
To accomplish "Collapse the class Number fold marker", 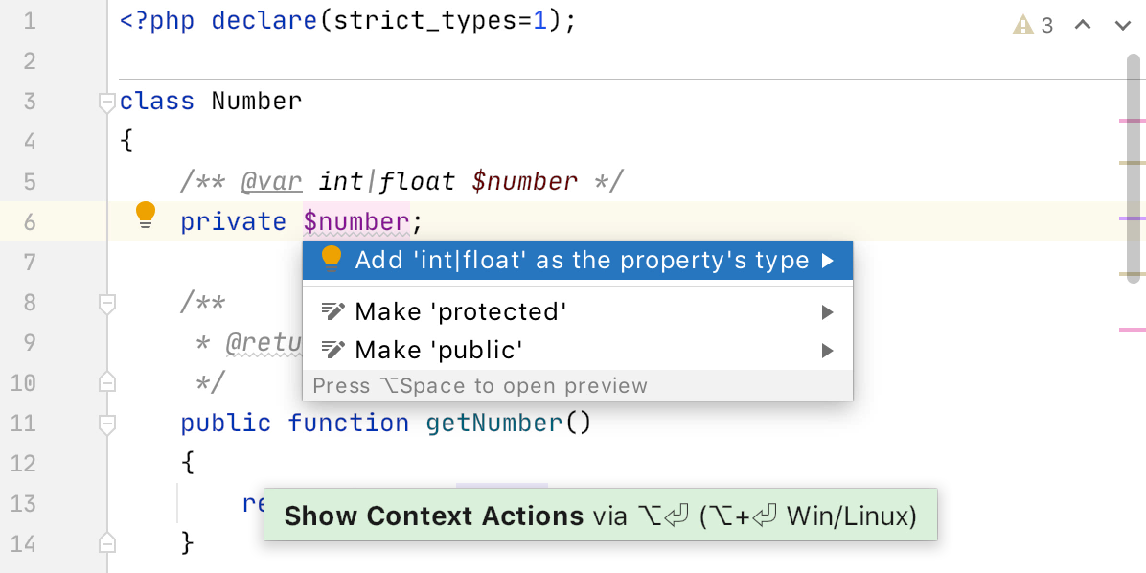I will tap(106, 103).
